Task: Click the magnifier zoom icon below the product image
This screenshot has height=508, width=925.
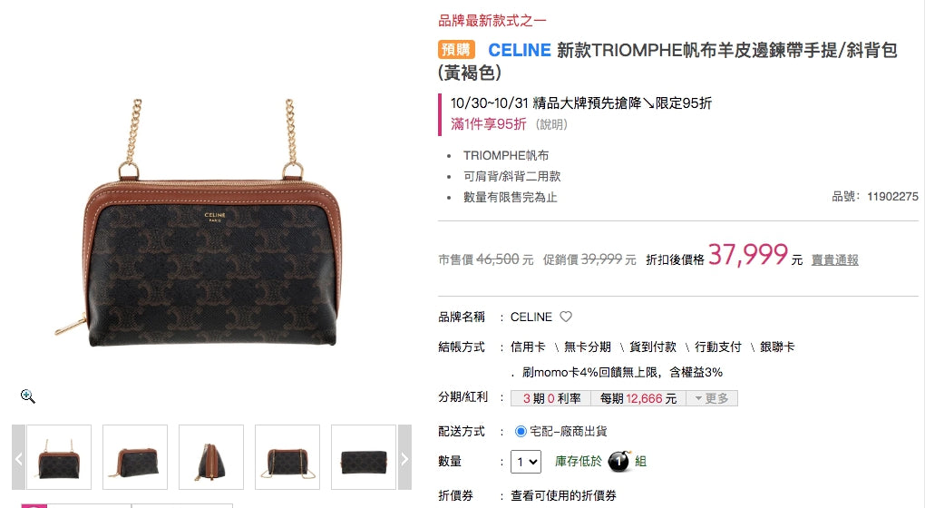Action: [28, 396]
